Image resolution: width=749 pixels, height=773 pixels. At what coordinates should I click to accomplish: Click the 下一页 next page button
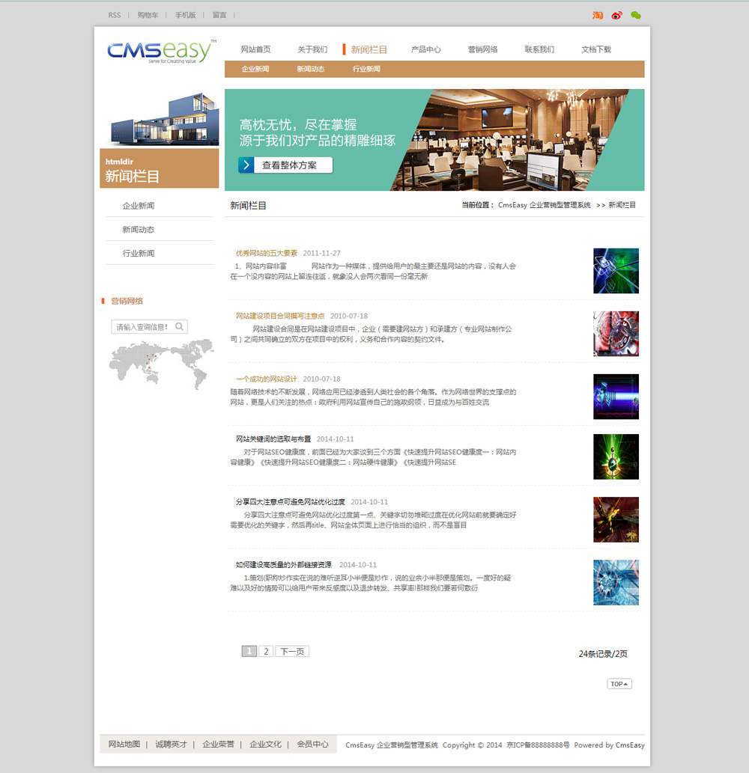coord(292,652)
